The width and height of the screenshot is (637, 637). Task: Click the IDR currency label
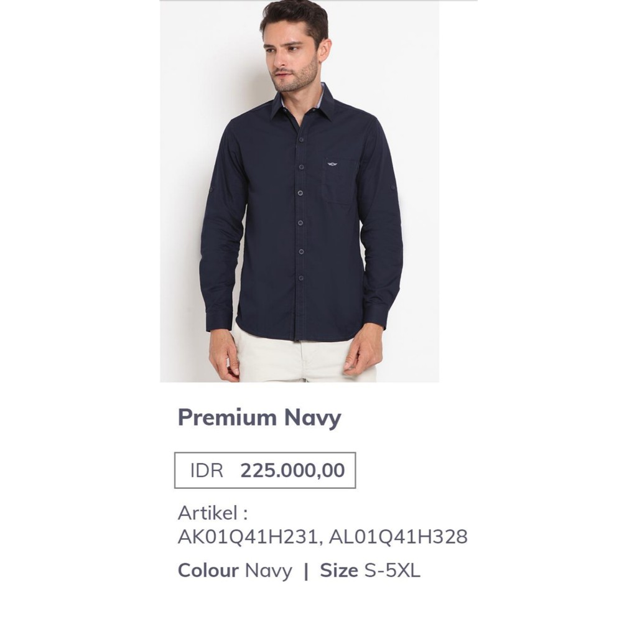(207, 470)
